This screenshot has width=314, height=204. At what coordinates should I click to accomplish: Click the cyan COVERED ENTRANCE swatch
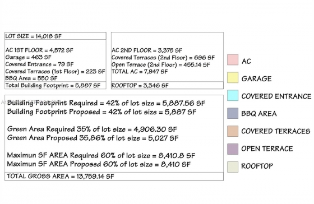pos(233,95)
